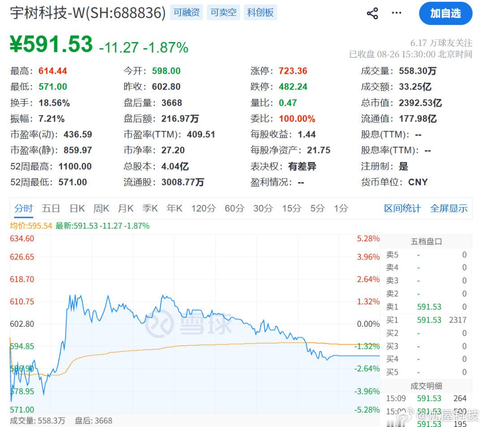Click the 成交量 value 558.30万
The image size is (484, 427).
(418, 71)
